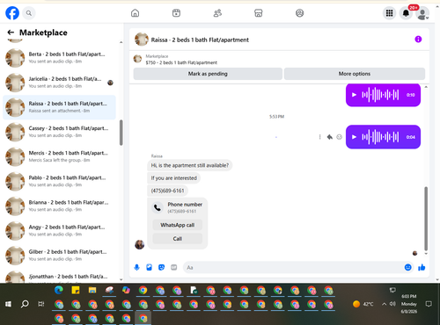Image resolution: width=440 pixels, height=325 pixels.
Task: Open conversation information purple icon
Action: click(418, 40)
